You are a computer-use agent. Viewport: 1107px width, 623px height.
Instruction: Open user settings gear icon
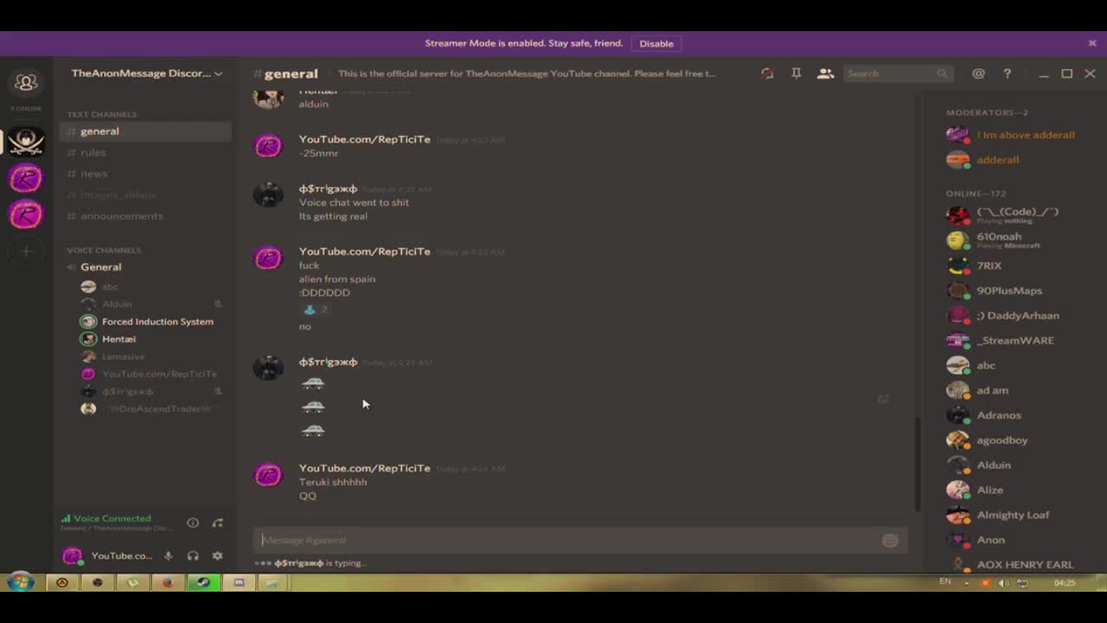click(218, 556)
